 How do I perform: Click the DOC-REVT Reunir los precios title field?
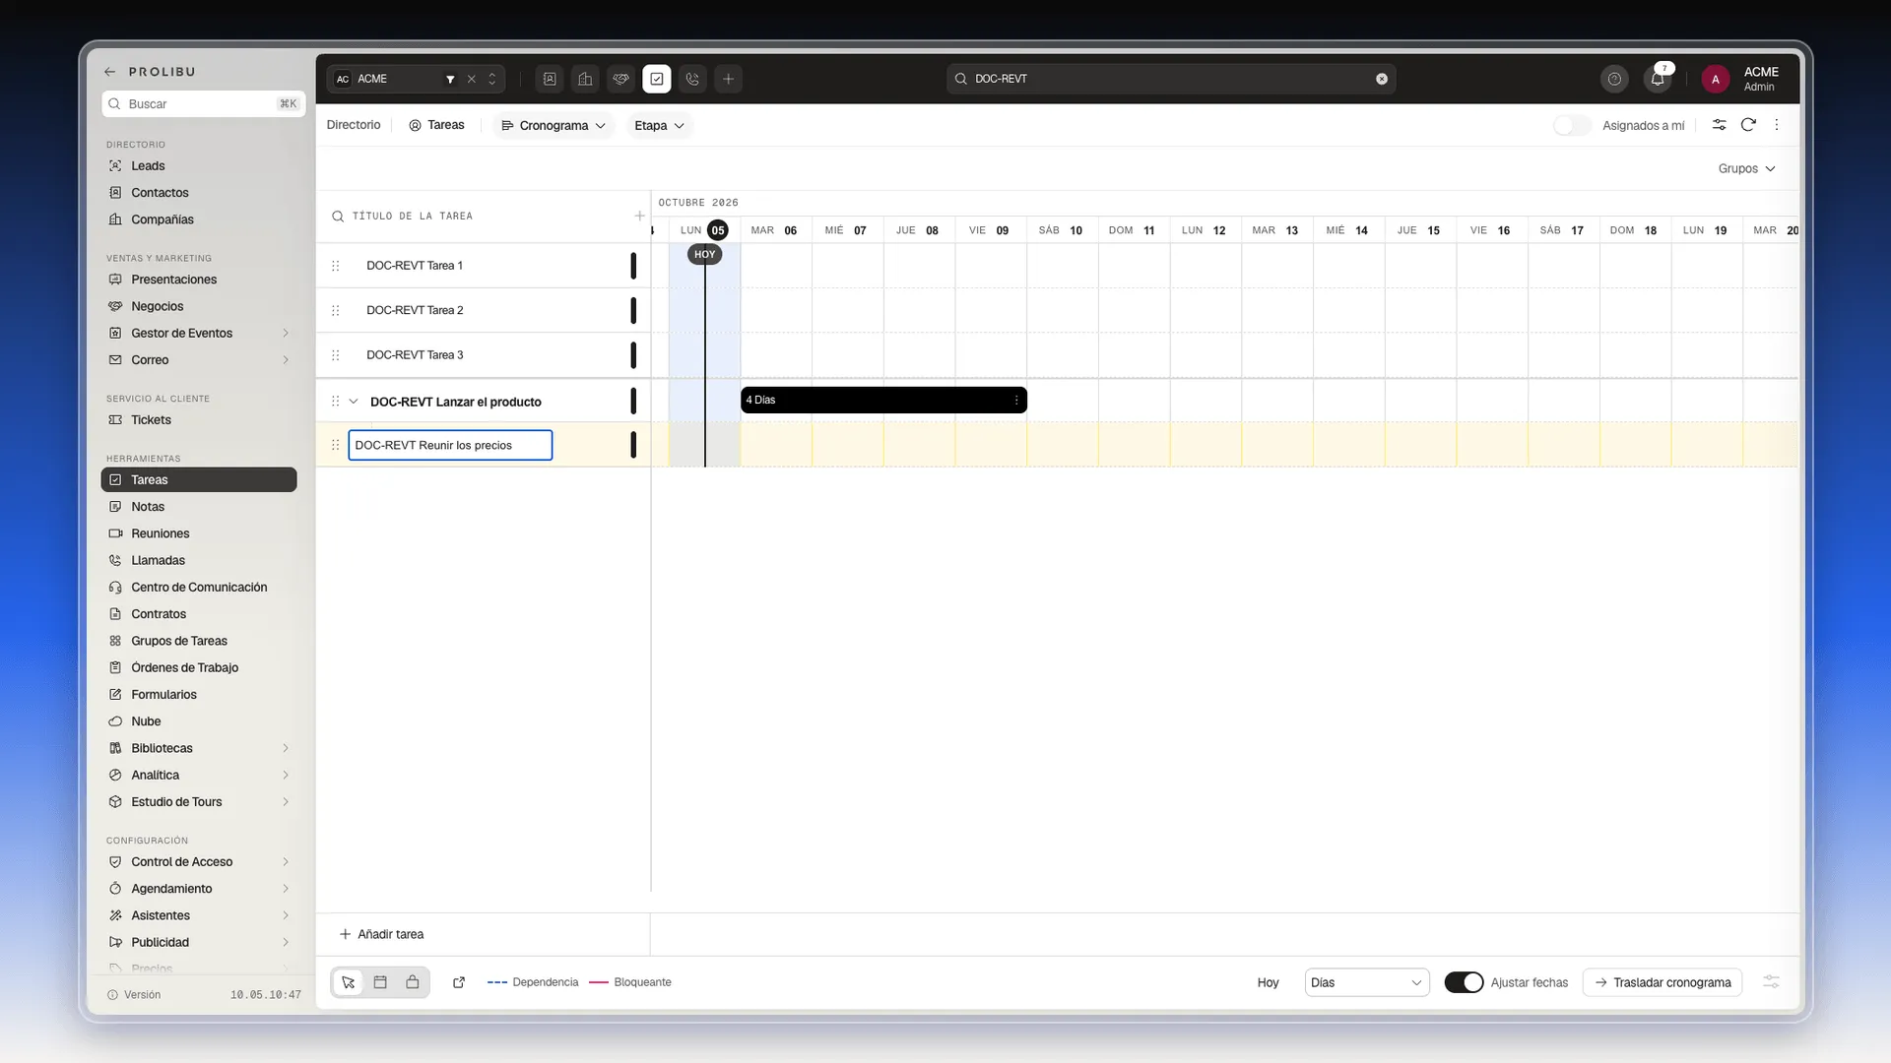[450, 445]
